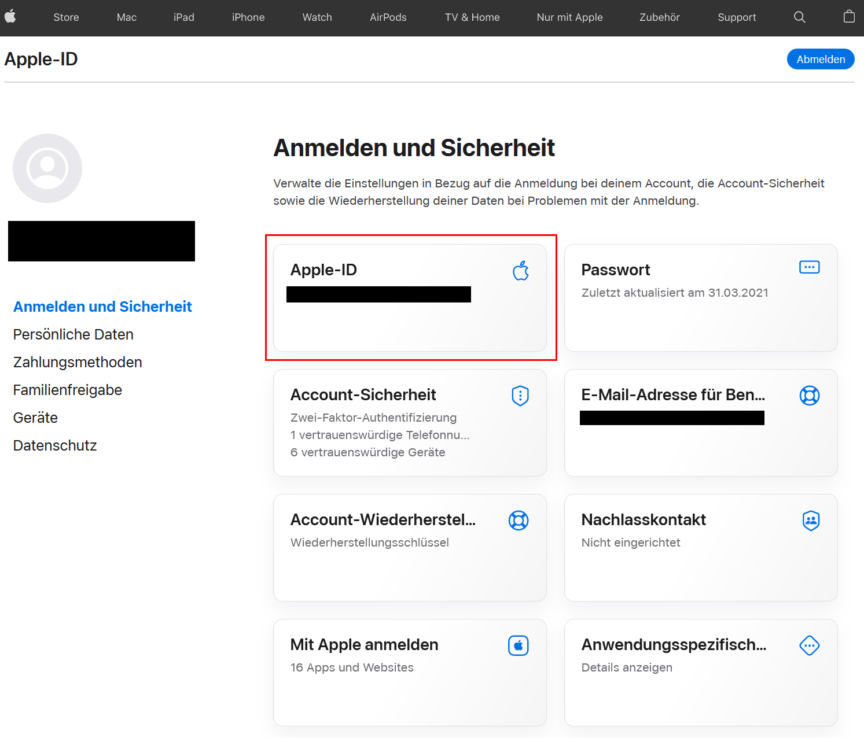This screenshot has width=864, height=738.
Task: Click the lifebuoy icon on Account-Wiederherstellung card
Action: [519, 520]
